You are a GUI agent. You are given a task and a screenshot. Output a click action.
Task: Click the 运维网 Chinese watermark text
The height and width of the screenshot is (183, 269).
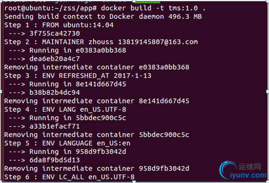(250, 167)
